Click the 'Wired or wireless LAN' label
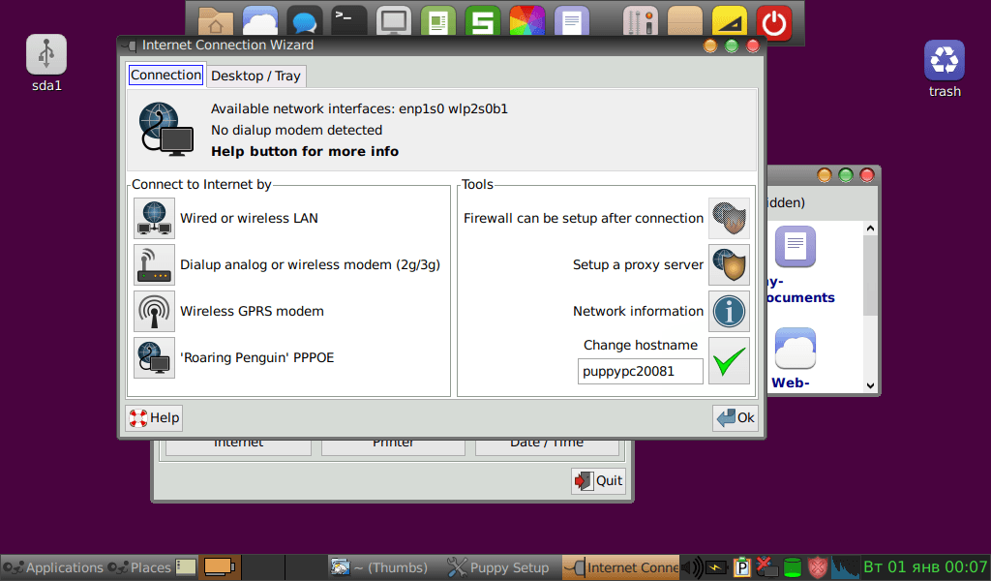 [x=249, y=219]
